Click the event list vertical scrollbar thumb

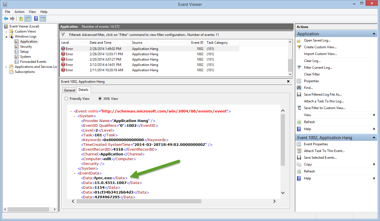(x=290, y=65)
